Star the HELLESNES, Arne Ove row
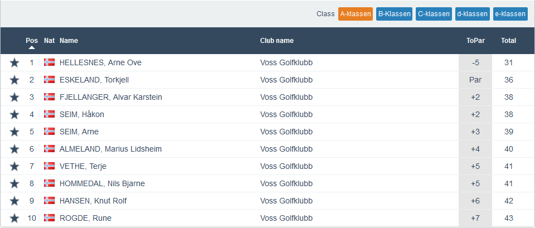The image size is (535, 228). (x=14, y=63)
